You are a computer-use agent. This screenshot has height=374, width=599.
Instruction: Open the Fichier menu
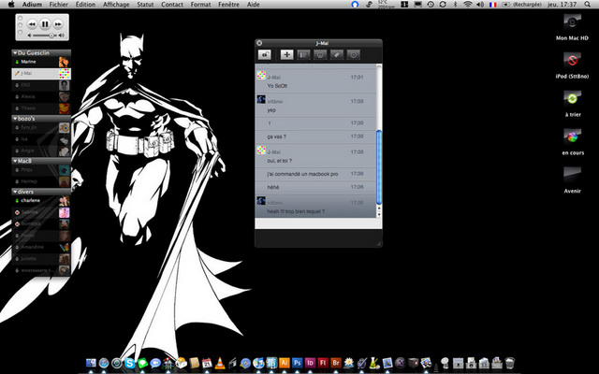point(59,5)
